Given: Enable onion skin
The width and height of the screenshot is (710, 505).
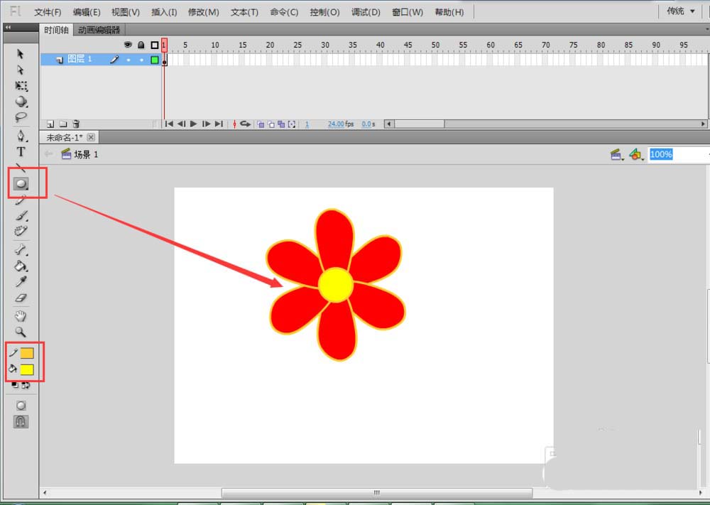Looking at the screenshot, I should tap(261, 124).
